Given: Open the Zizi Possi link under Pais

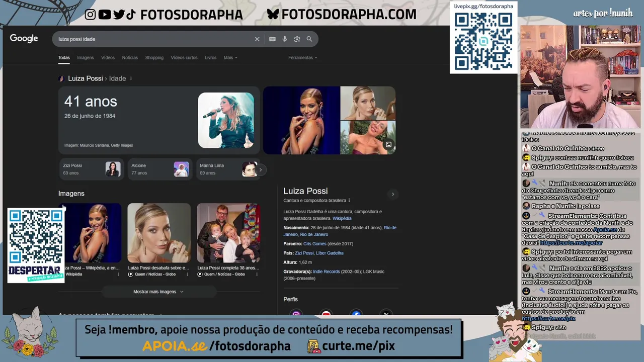Looking at the screenshot, I should (304, 253).
